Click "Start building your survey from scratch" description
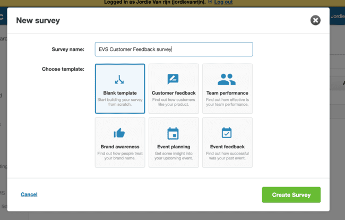 click(x=119, y=102)
